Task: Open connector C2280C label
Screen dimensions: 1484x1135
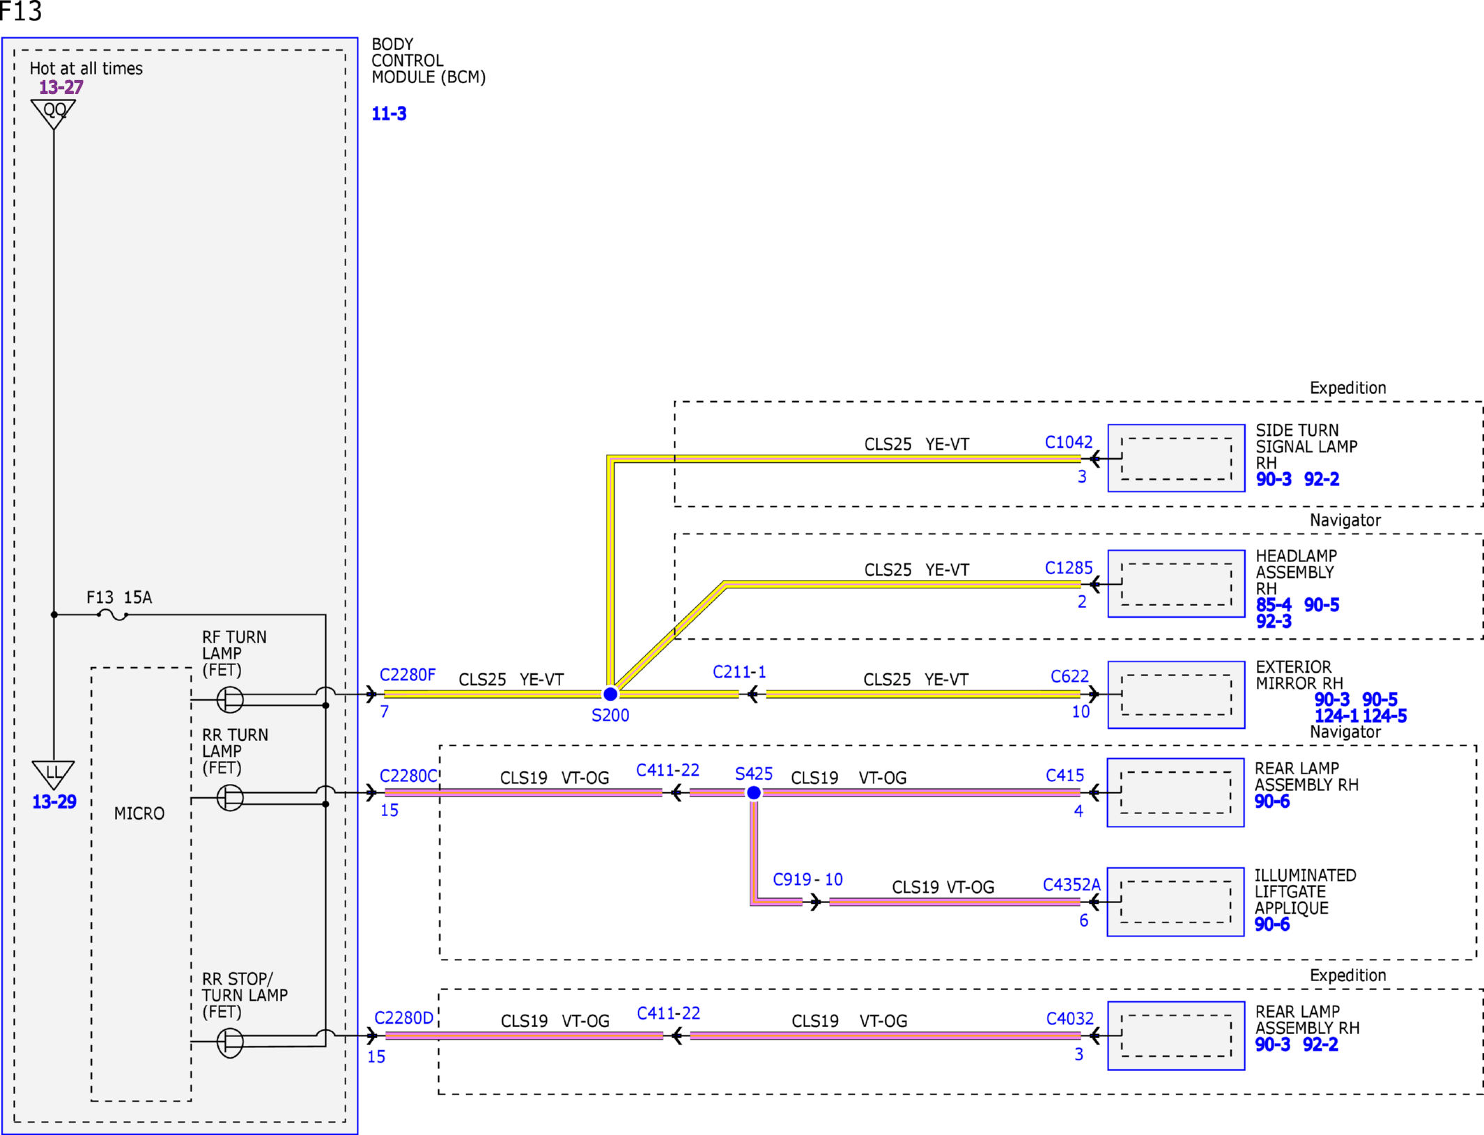Action: coord(408,776)
